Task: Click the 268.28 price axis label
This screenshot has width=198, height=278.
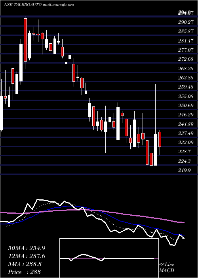Action: click(x=186, y=68)
